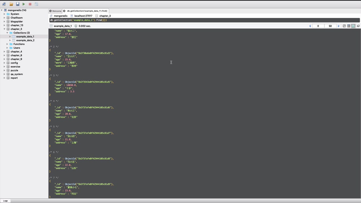361x203 pixels.
Task: Select the example_data_2 collection
Action: coord(25,40)
